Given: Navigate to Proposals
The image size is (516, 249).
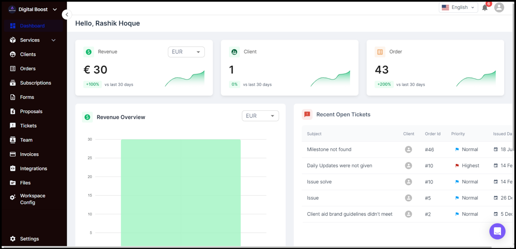Looking at the screenshot, I should pos(31,111).
